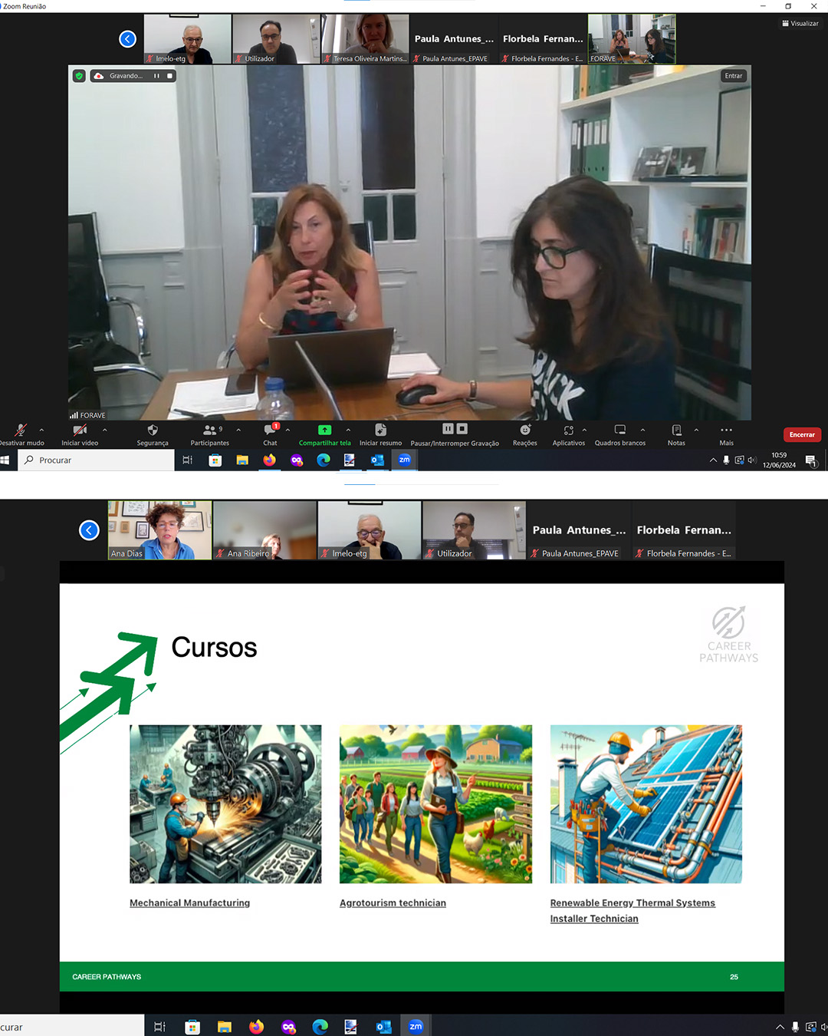Image resolution: width=828 pixels, height=1036 pixels.
Task: Click the green Compartilhar tela icon
Action: click(x=325, y=431)
